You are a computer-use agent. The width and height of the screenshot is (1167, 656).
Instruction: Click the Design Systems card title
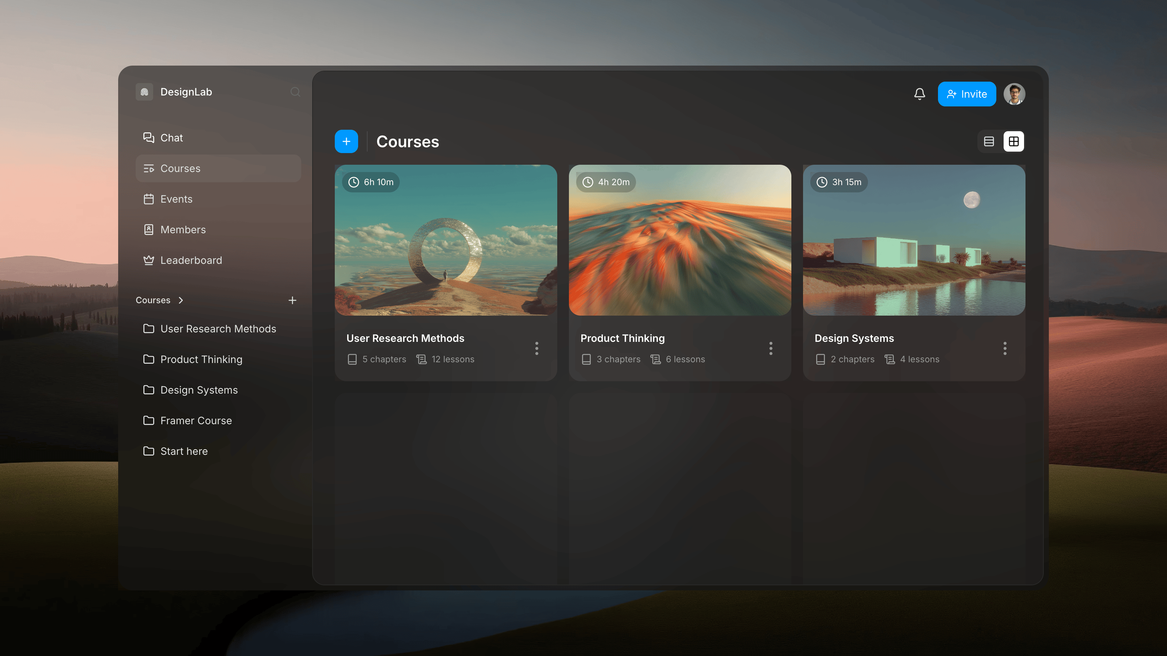pos(854,338)
